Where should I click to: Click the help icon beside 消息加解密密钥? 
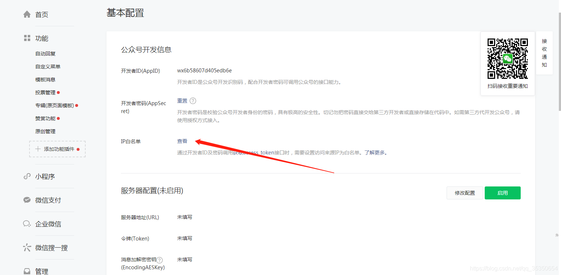coord(159,260)
